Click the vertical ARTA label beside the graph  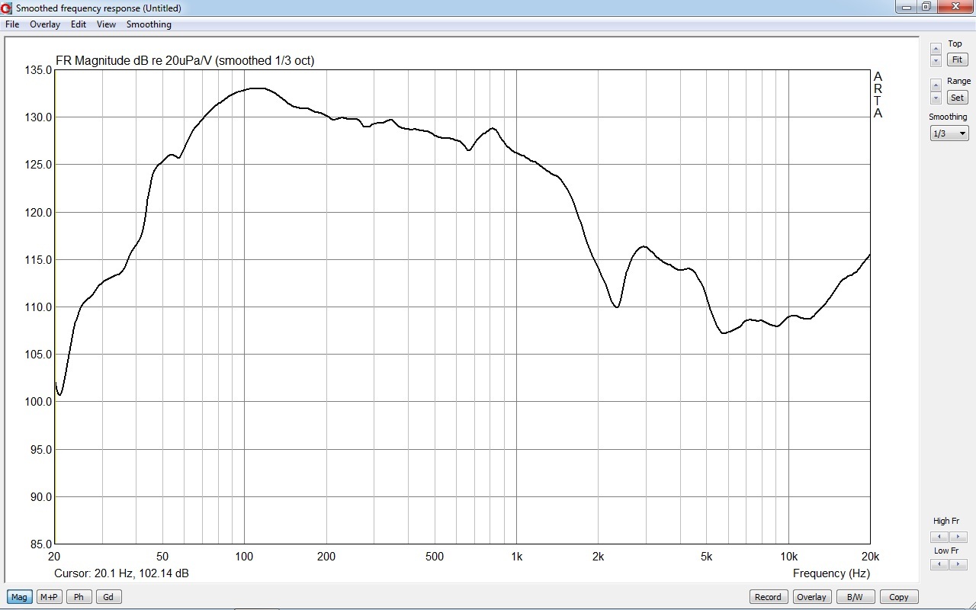coord(878,95)
